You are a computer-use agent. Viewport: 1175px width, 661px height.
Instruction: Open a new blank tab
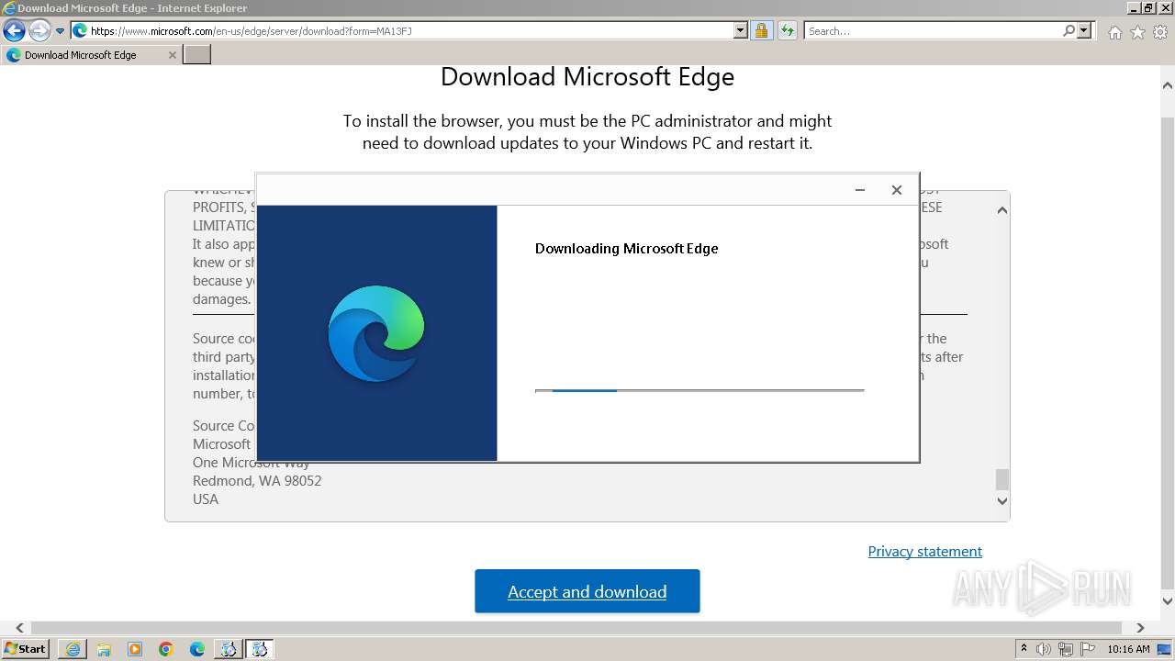point(197,55)
